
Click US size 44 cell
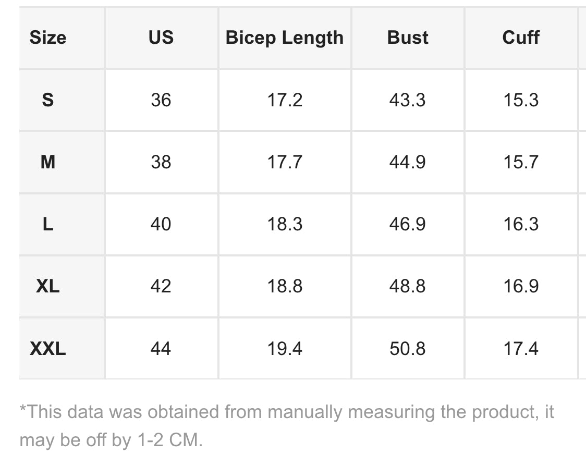point(161,348)
